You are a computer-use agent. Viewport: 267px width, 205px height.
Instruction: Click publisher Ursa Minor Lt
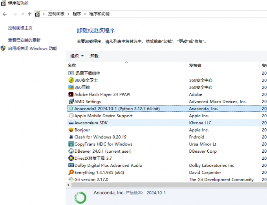(x=203, y=144)
